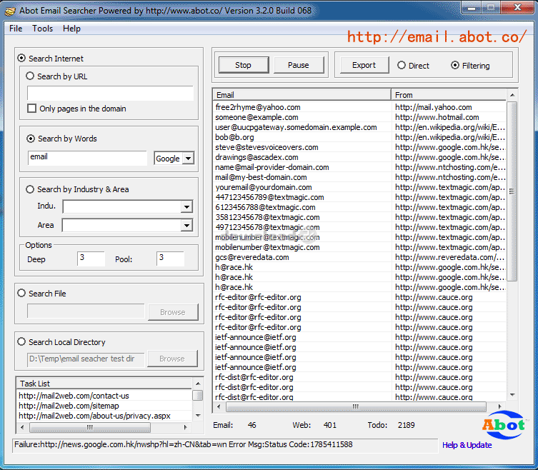Image resolution: width=538 pixels, height=470 pixels.
Task: Select the someone@example.com row
Action: (359, 117)
